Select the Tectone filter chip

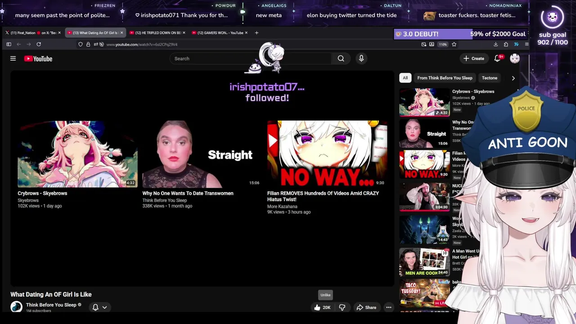(x=490, y=78)
